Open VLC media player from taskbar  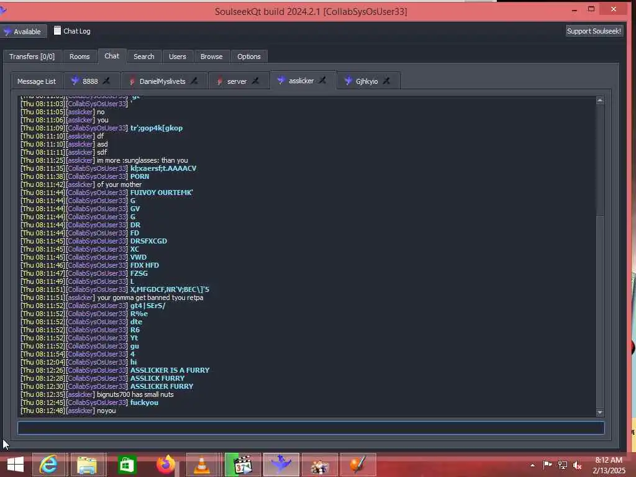pyautogui.click(x=202, y=465)
